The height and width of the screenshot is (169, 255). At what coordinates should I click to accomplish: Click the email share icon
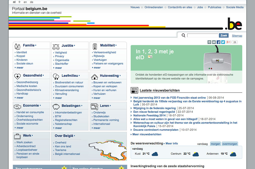(214, 42)
